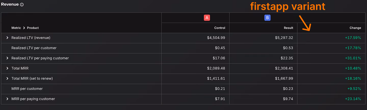Screen dimensions: 367x110
Task: Expand Realized LTV per paying customer row
Action: (7, 58)
